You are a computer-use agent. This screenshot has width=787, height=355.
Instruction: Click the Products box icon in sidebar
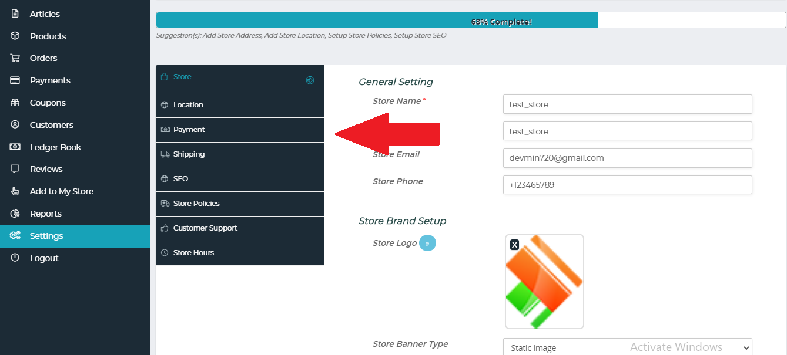click(15, 36)
